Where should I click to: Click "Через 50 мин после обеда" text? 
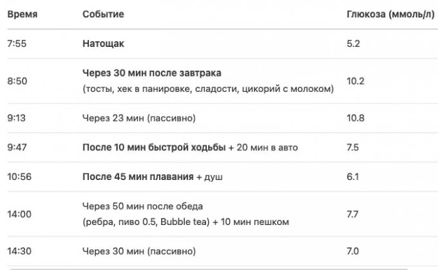pyautogui.click(x=143, y=206)
